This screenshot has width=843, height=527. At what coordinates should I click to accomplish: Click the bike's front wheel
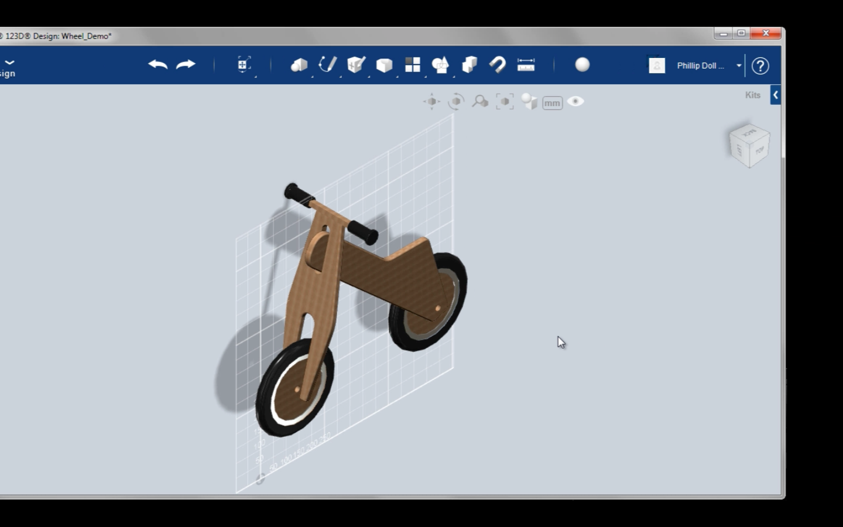(294, 388)
